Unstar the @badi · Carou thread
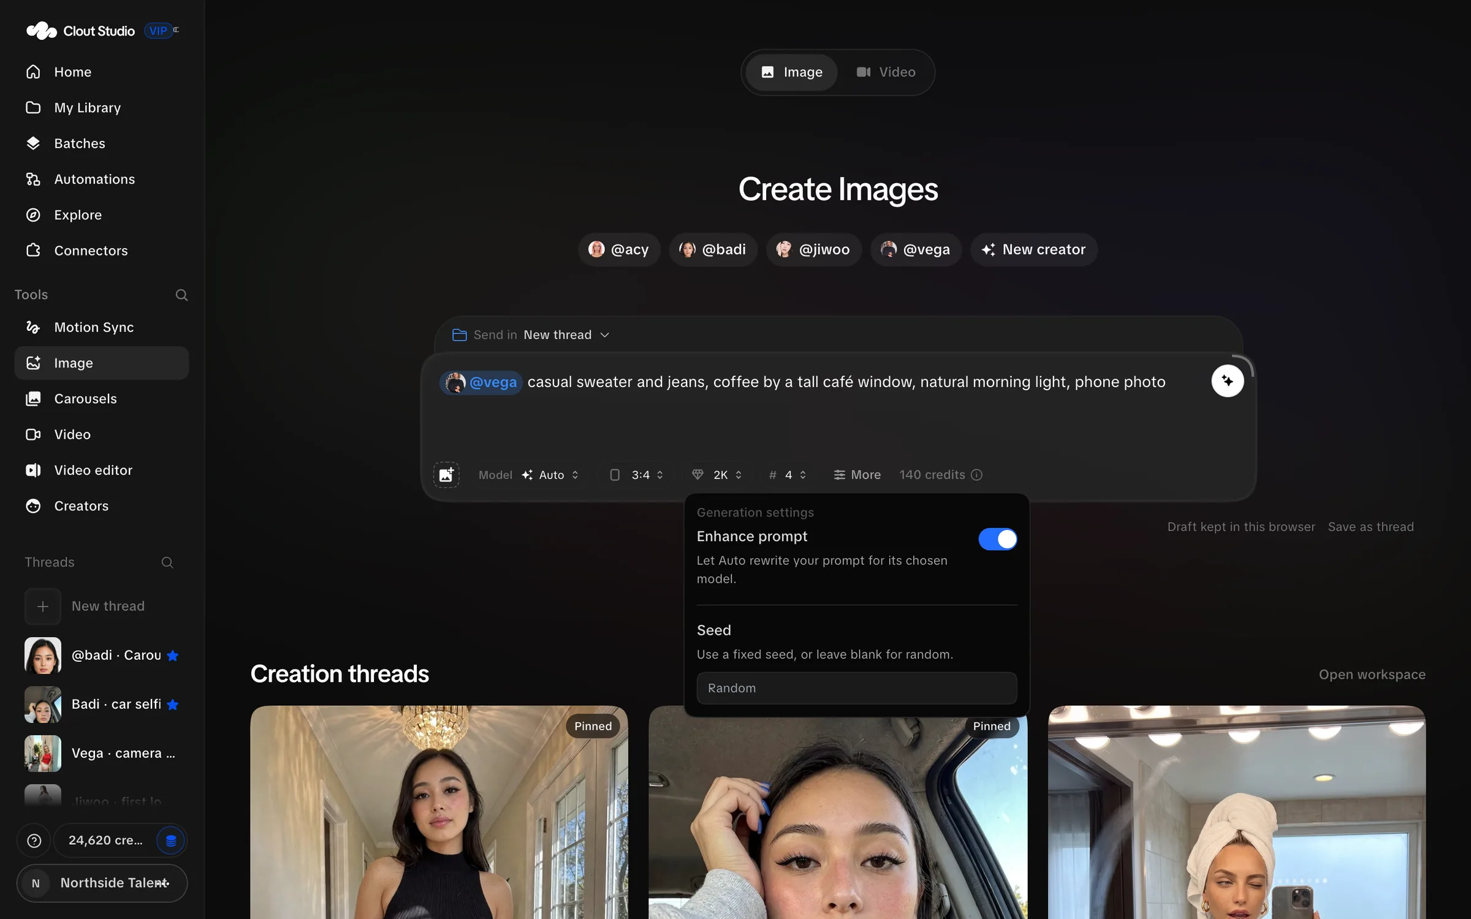Screen dimensions: 1471x919 pyautogui.click(x=173, y=656)
